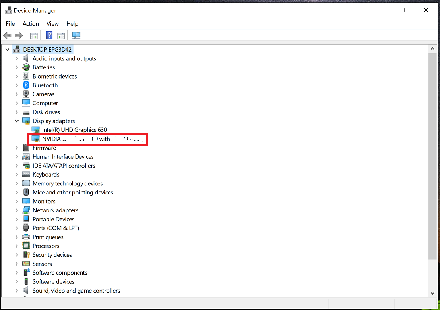This screenshot has height=310, width=440.
Task: Open the File menu
Action: (10, 24)
